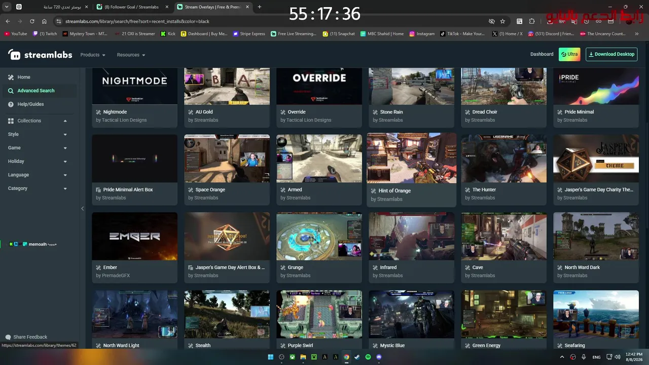This screenshot has width=649, height=365.
Task: Open the Stripe Express bookmark
Action: tap(249, 34)
